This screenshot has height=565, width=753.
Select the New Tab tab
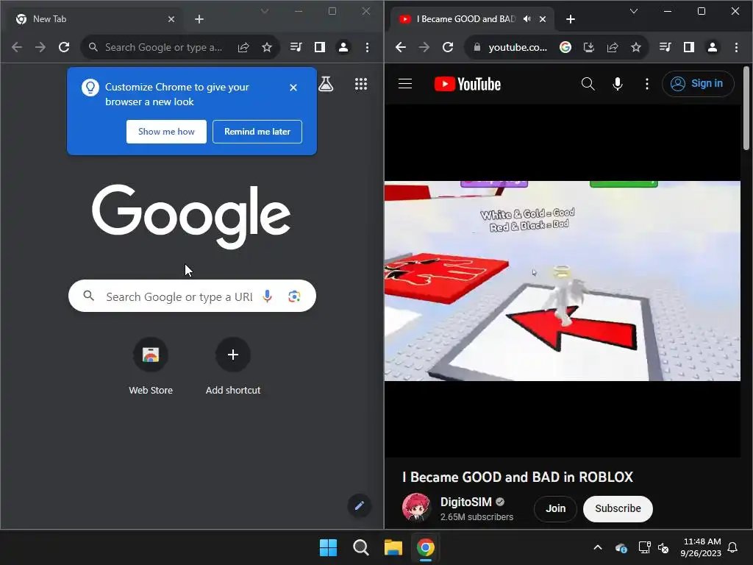96,19
